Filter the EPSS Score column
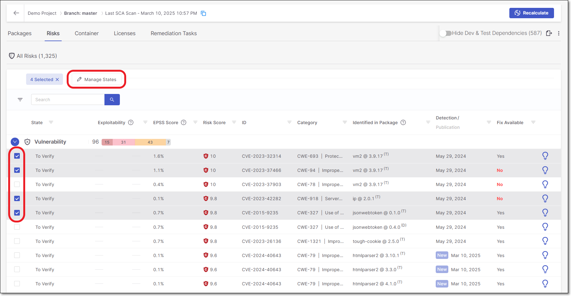Image resolution: width=571 pixels, height=296 pixels. [x=195, y=122]
